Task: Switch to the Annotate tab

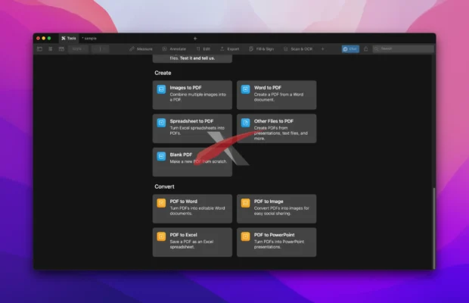Action: (175, 48)
